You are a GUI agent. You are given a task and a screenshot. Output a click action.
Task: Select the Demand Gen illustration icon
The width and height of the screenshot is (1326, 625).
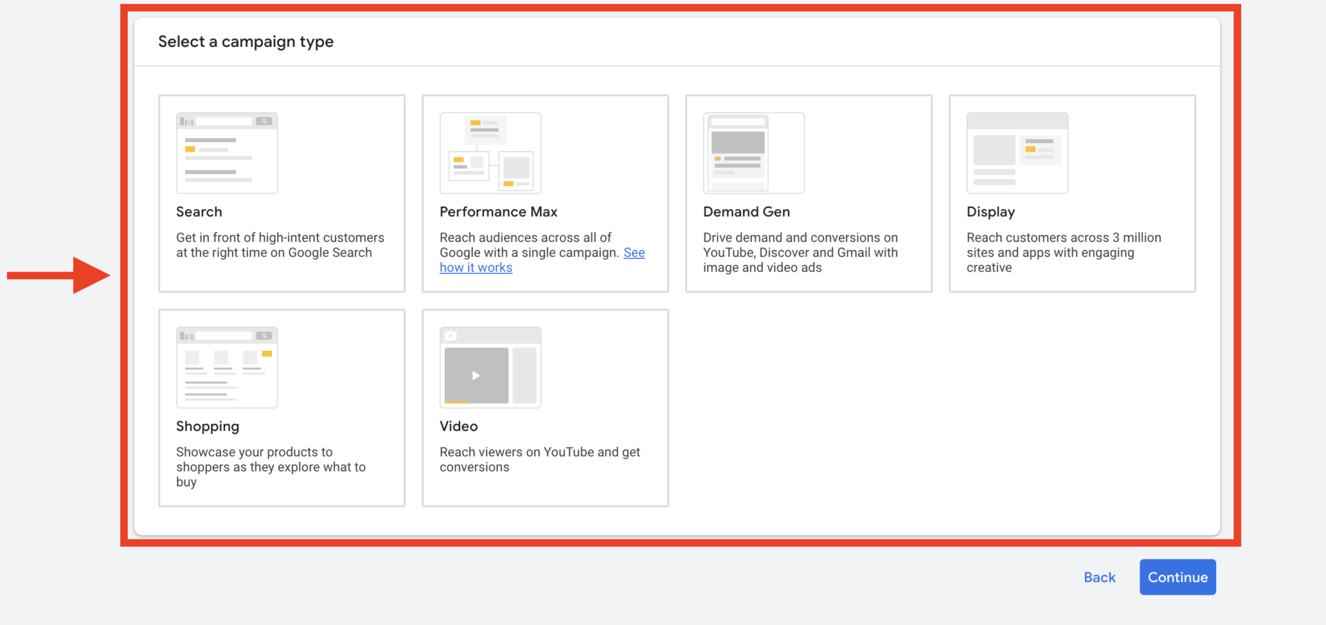[753, 153]
